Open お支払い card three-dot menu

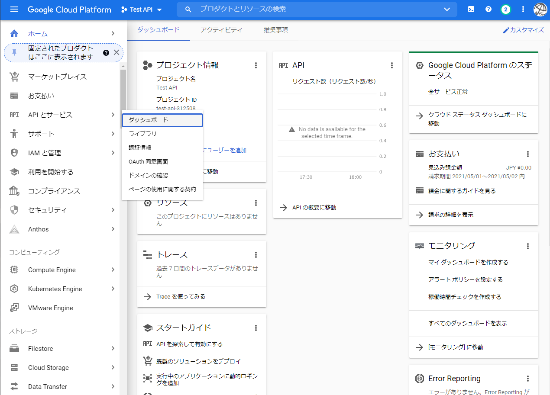point(528,154)
